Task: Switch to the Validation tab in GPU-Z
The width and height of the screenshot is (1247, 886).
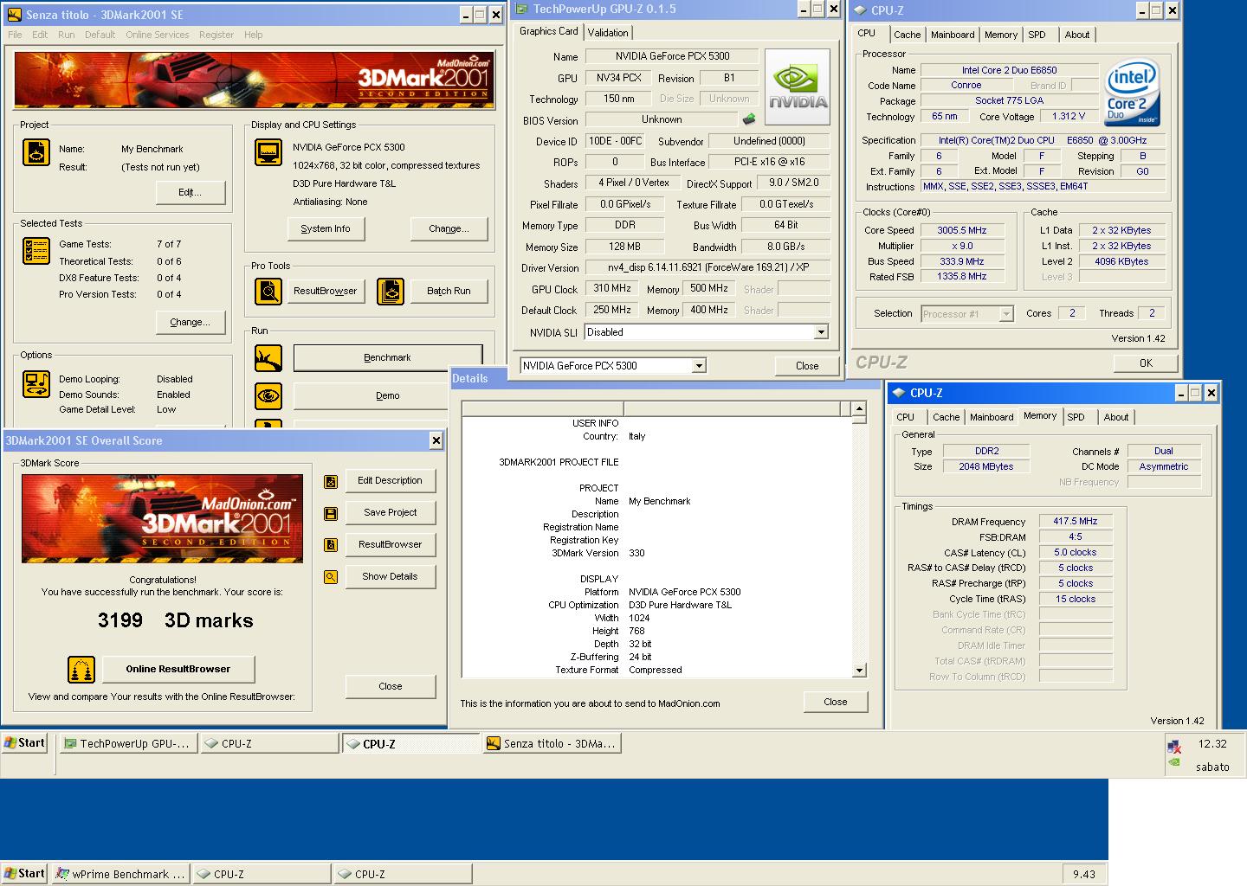Action: (608, 33)
